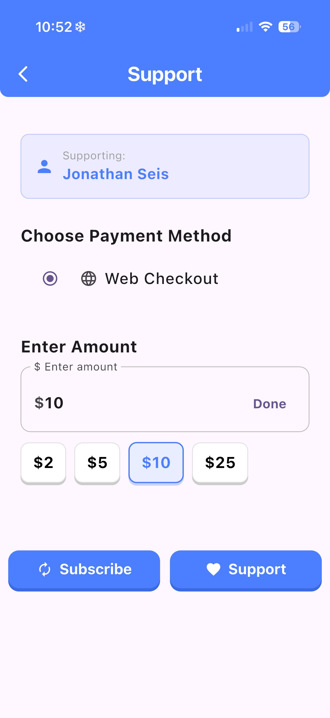Tap the battery indicator showing 56
The image size is (330, 718).
point(289,27)
